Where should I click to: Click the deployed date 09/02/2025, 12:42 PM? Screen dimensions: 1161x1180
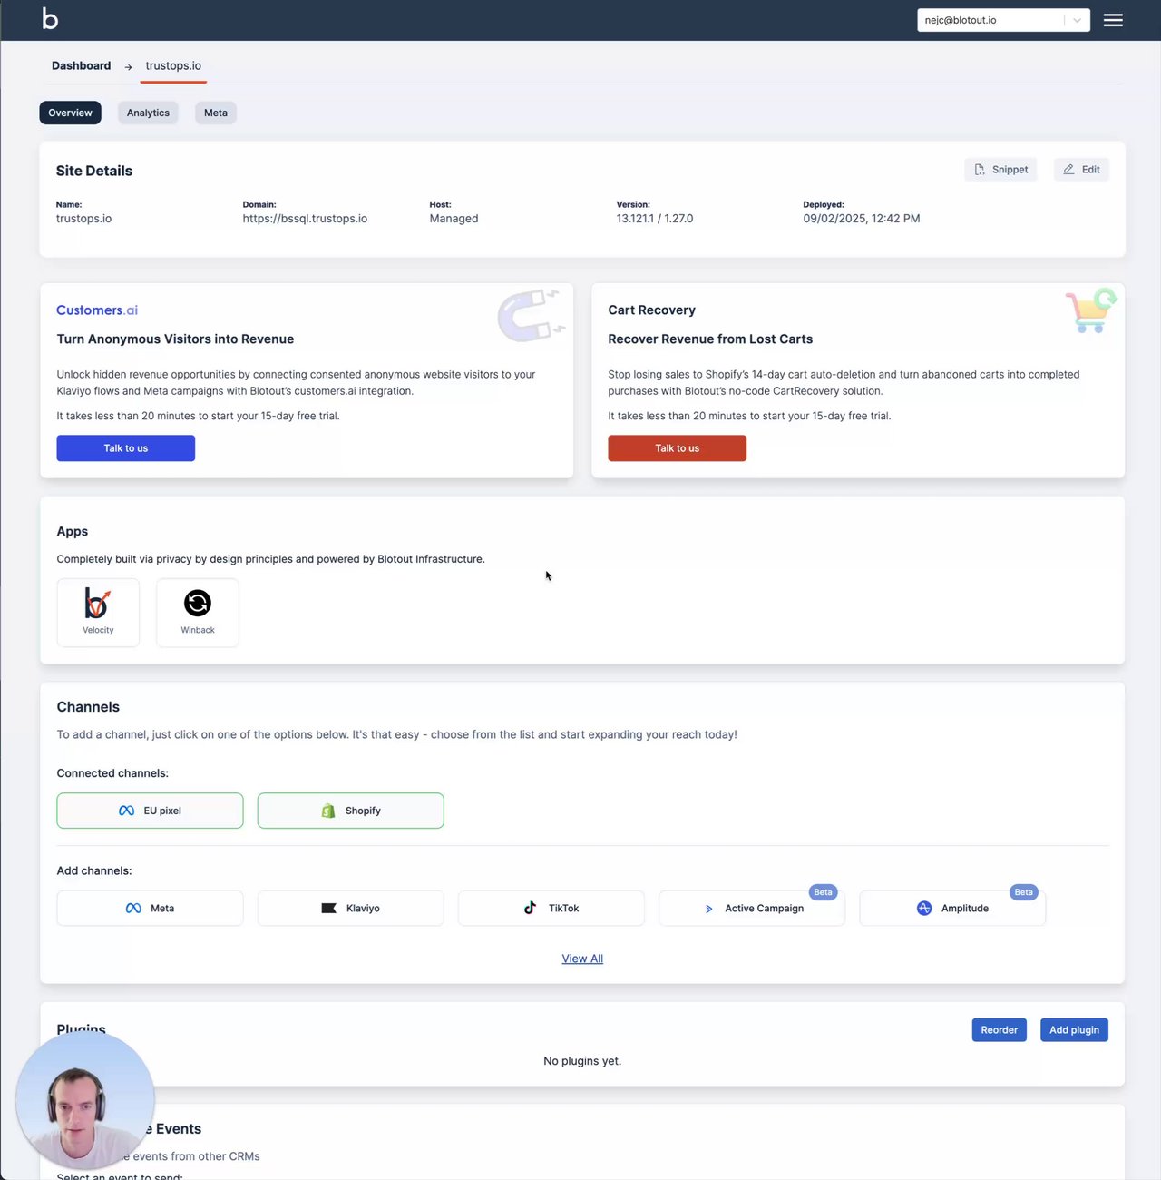(x=862, y=219)
